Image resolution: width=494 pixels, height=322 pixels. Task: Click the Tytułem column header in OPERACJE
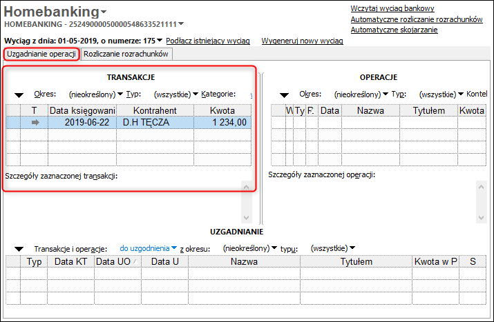(429, 110)
